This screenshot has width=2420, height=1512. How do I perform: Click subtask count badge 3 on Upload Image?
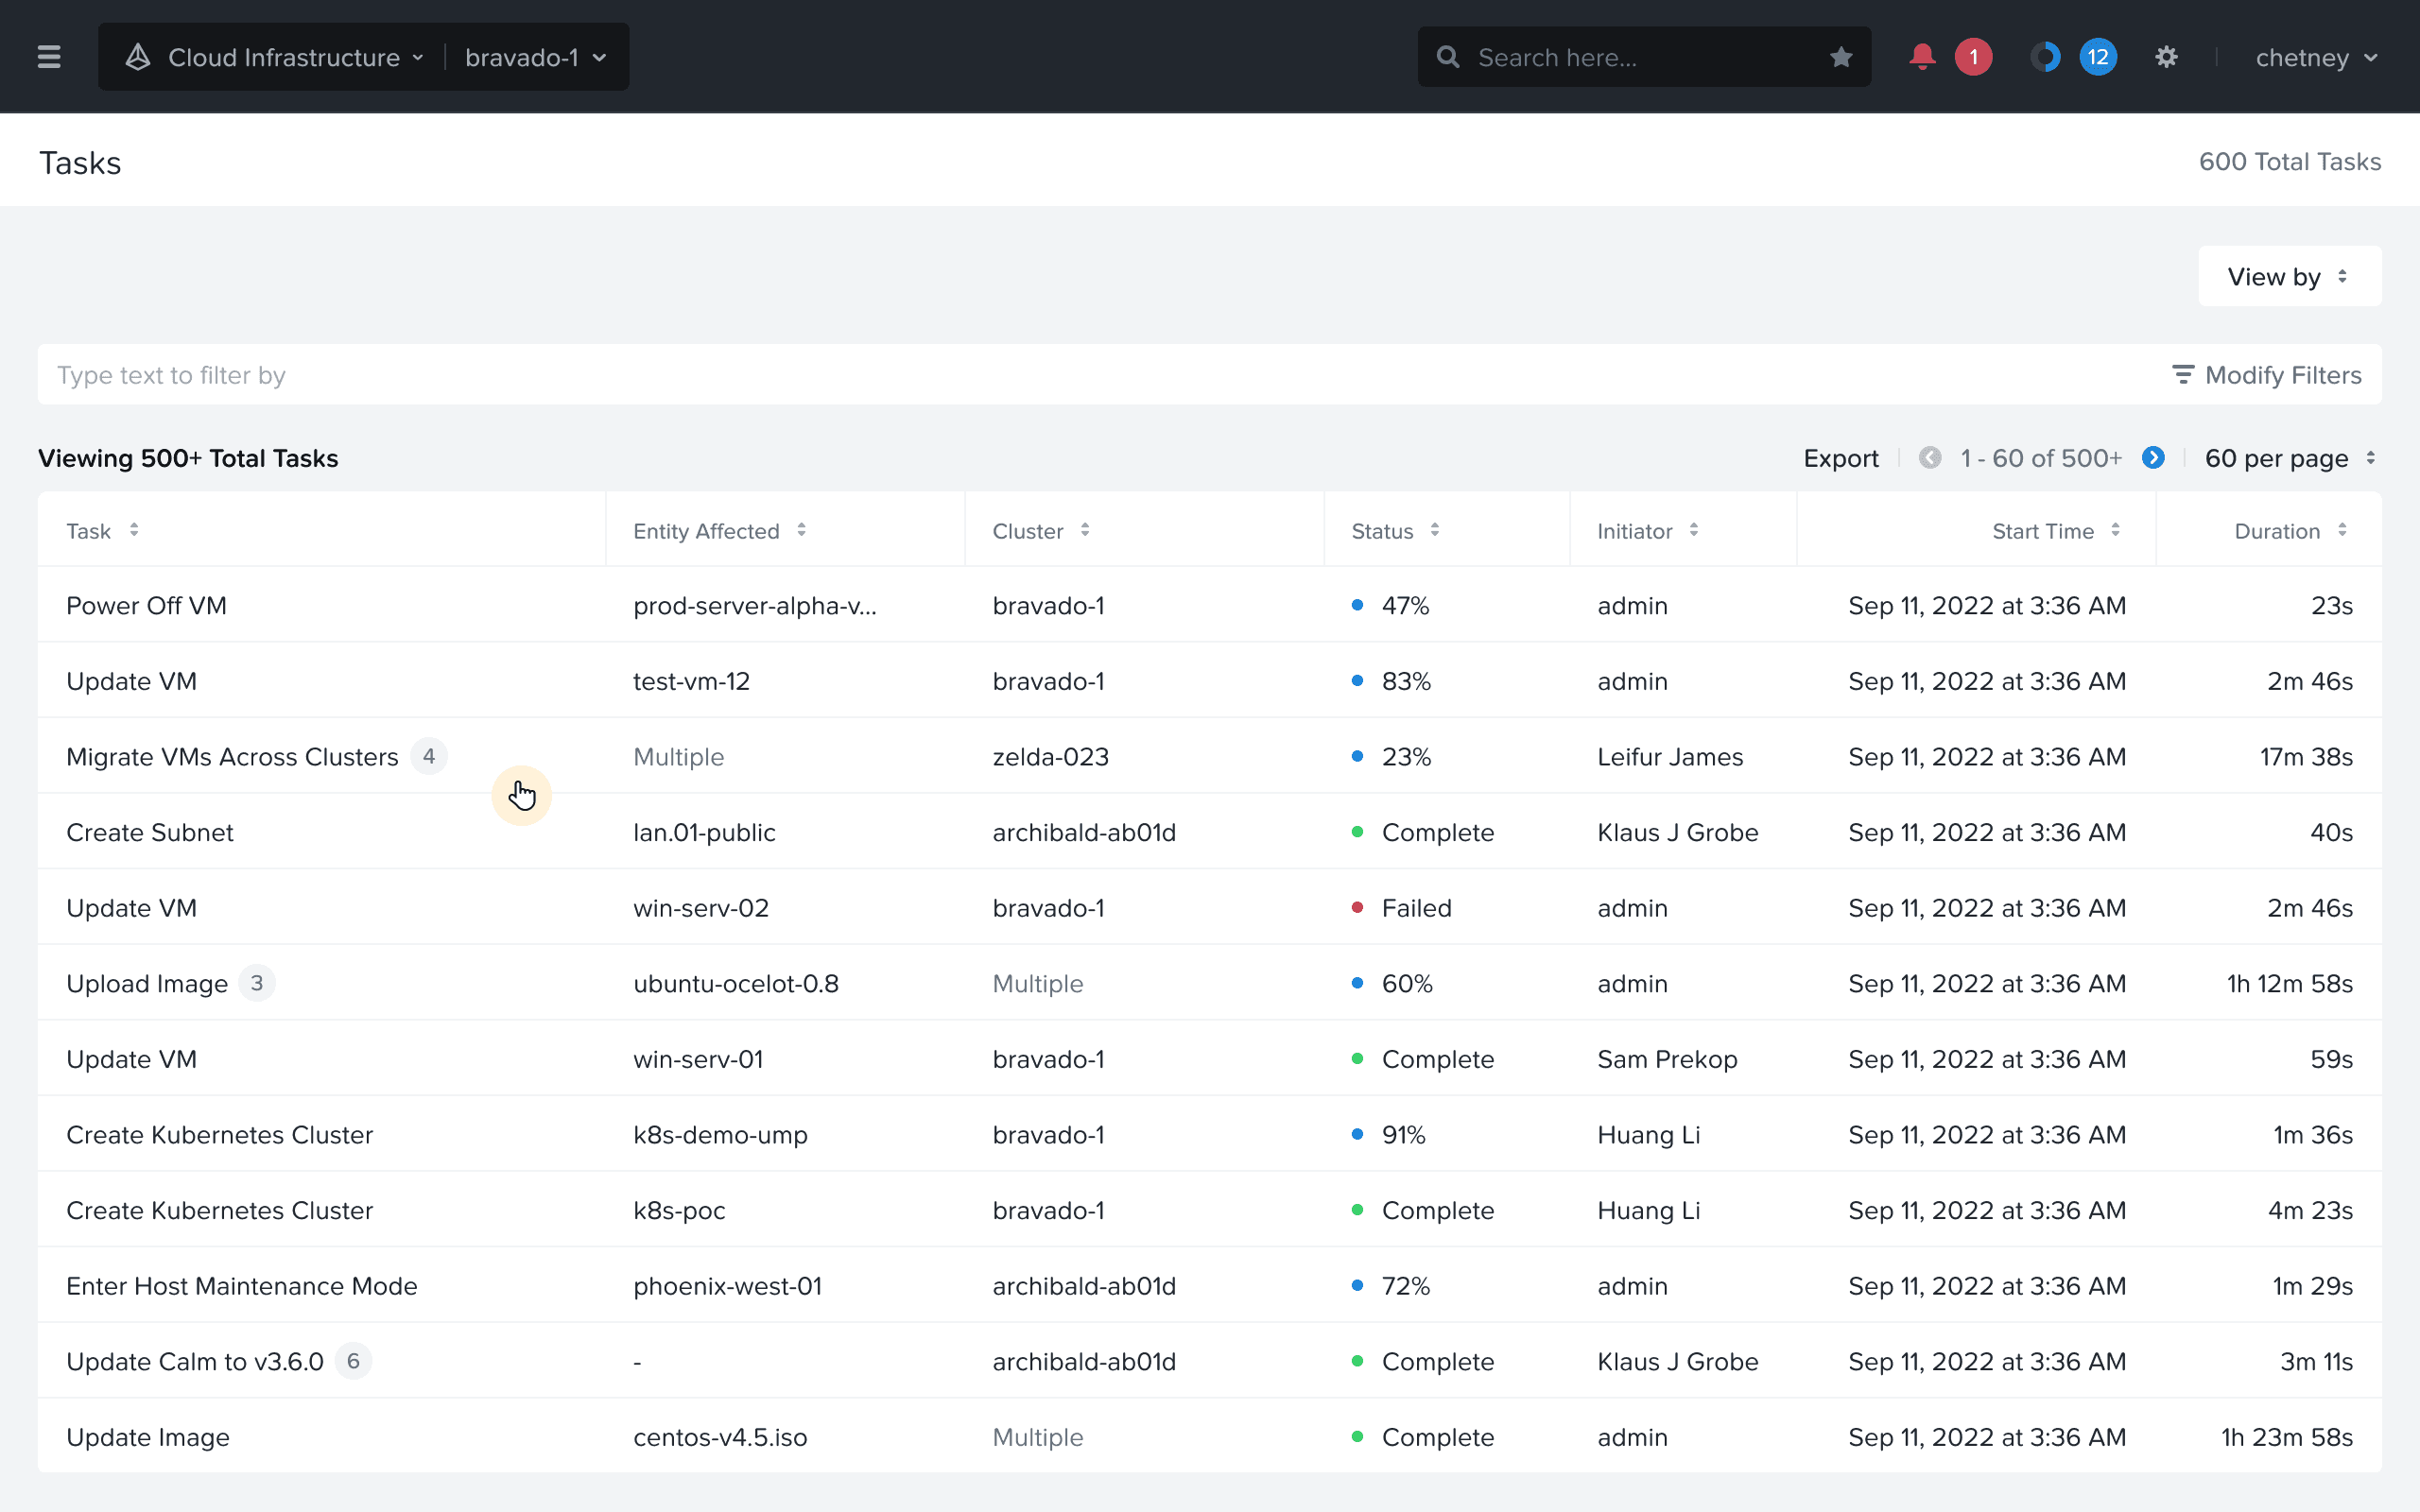[x=257, y=983]
